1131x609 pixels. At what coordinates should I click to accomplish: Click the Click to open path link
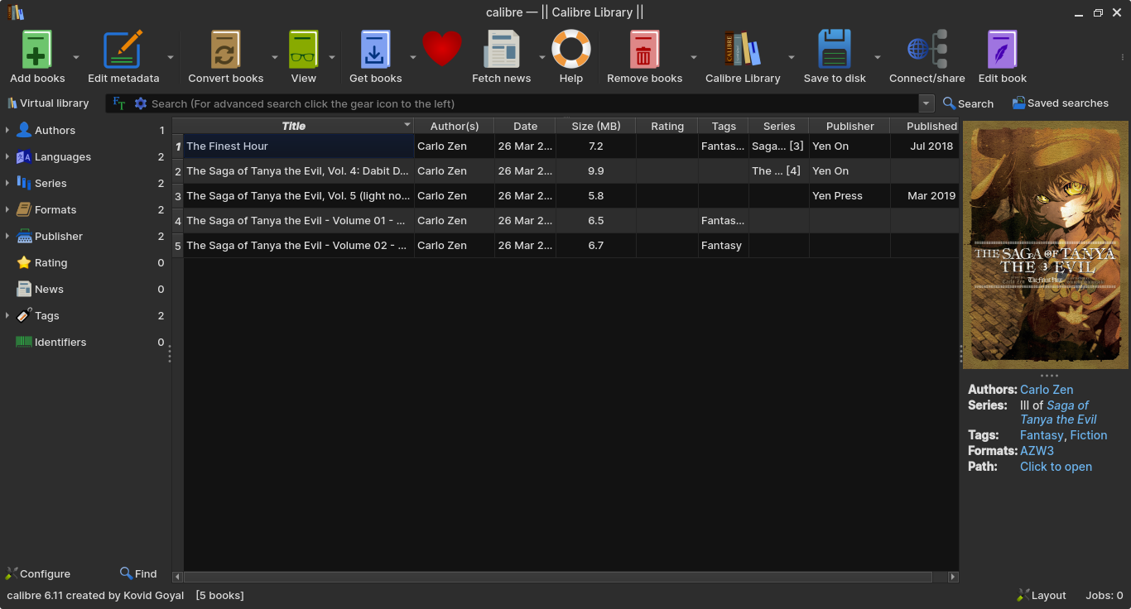[x=1056, y=467]
